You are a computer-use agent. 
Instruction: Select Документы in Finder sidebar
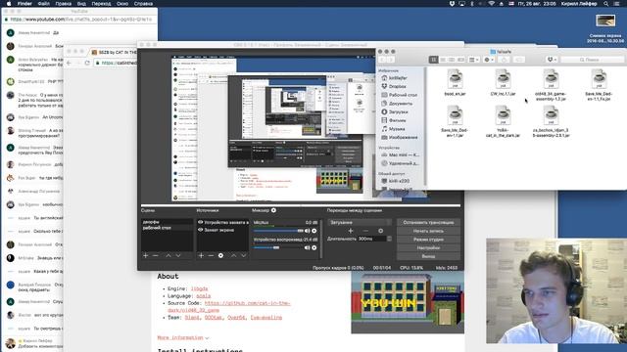(x=401, y=104)
